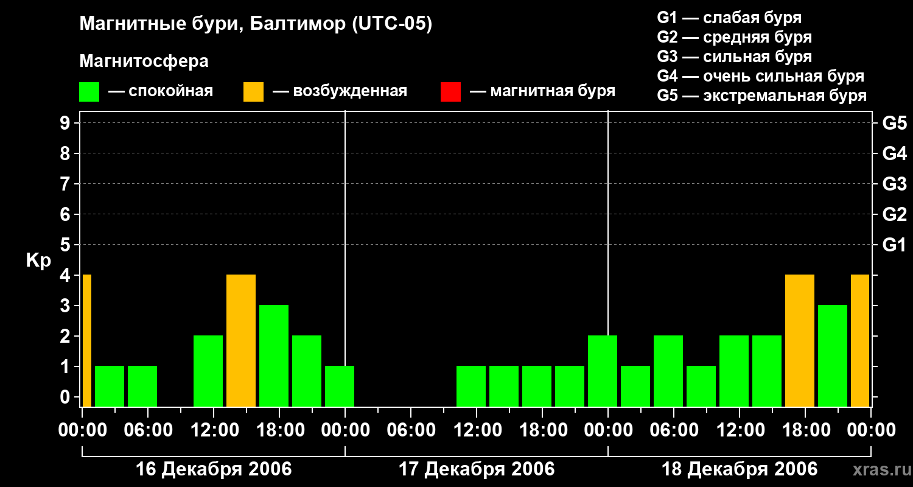Click 'G4 — очень сильная буря' legend line
Image resolution: width=913 pixels, height=487 pixels.
[x=760, y=76]
